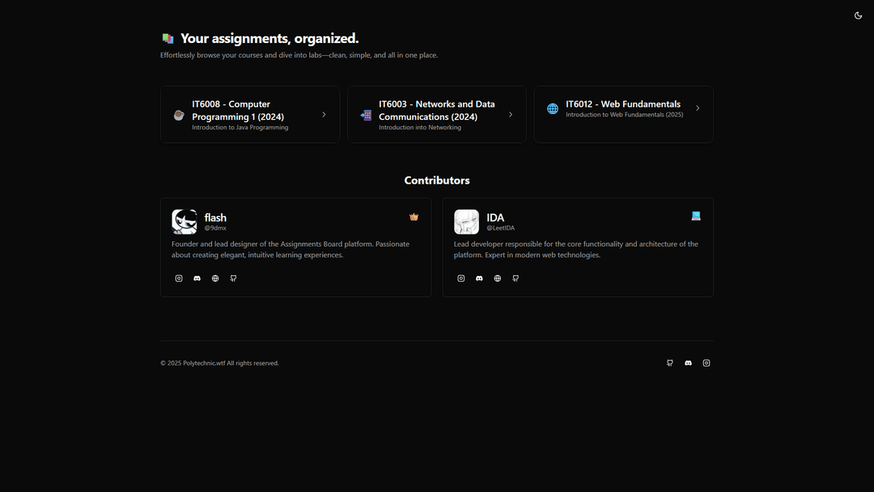Screen dimensions: 874x492
Task: Open IDA's GitHub profile icon
Action: [x=515, y=278]
